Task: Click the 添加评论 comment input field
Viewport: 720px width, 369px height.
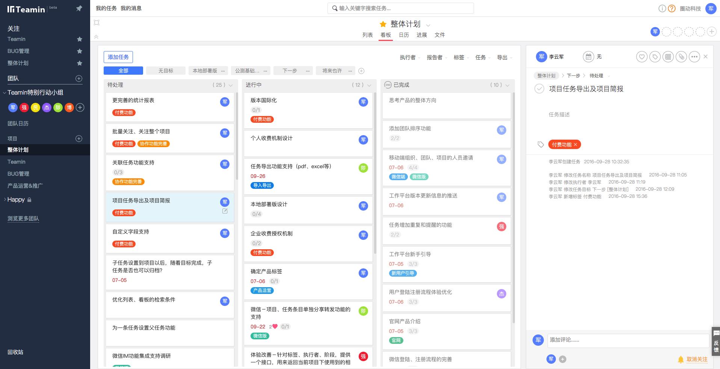Action: 627,340
